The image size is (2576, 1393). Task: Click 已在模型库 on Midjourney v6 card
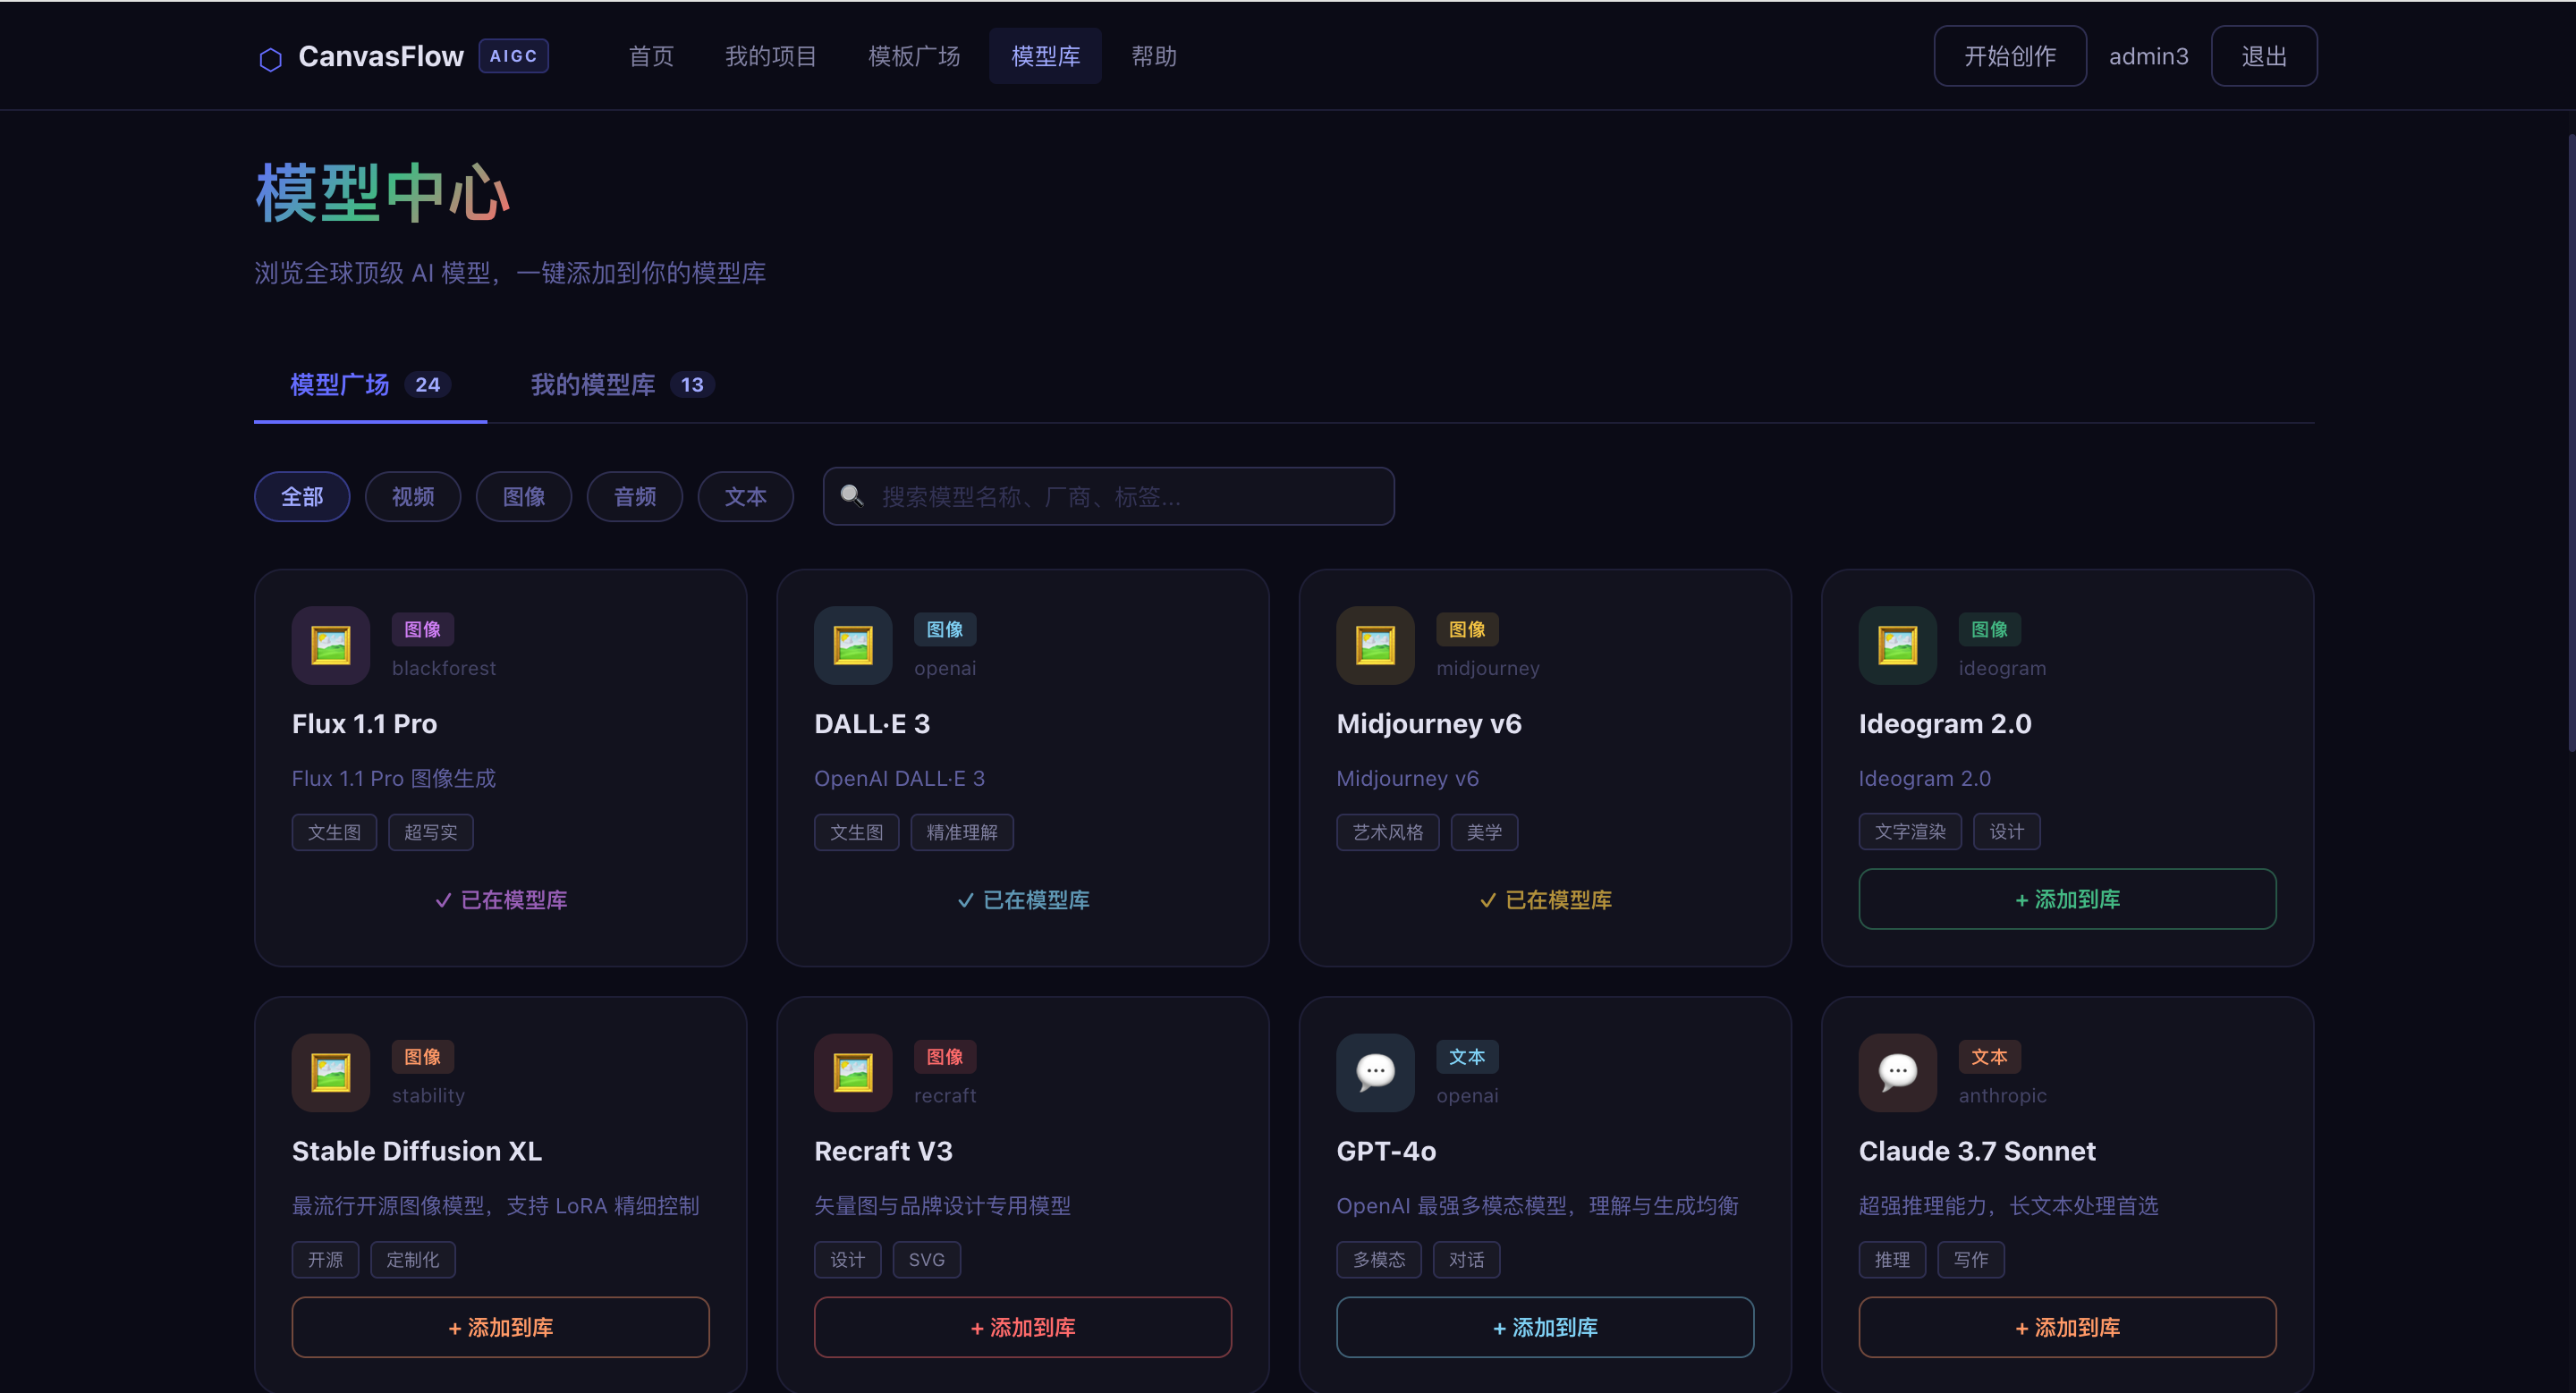coord(1545,899)
